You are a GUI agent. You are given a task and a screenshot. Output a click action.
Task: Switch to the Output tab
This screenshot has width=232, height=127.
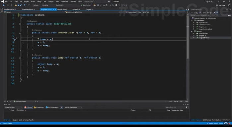coord(15,120)
